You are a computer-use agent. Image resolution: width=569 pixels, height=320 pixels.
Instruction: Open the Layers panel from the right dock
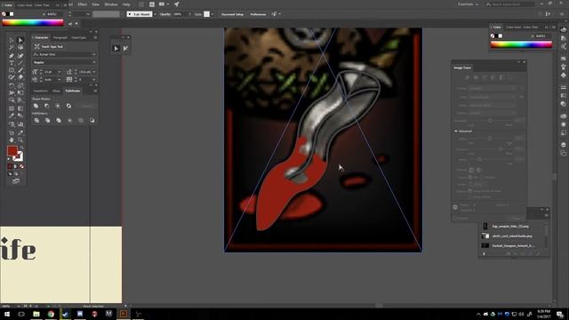pos(563,144)
